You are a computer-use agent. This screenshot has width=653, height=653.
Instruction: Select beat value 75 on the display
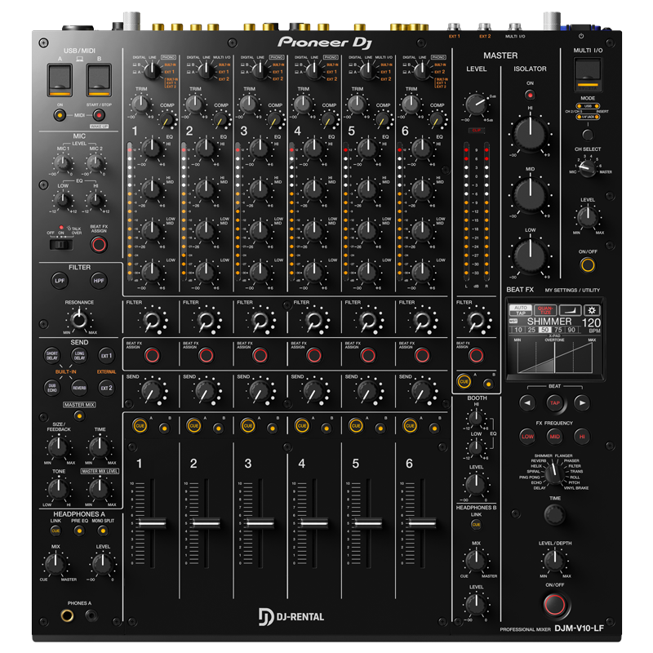(x=558, y=330)
